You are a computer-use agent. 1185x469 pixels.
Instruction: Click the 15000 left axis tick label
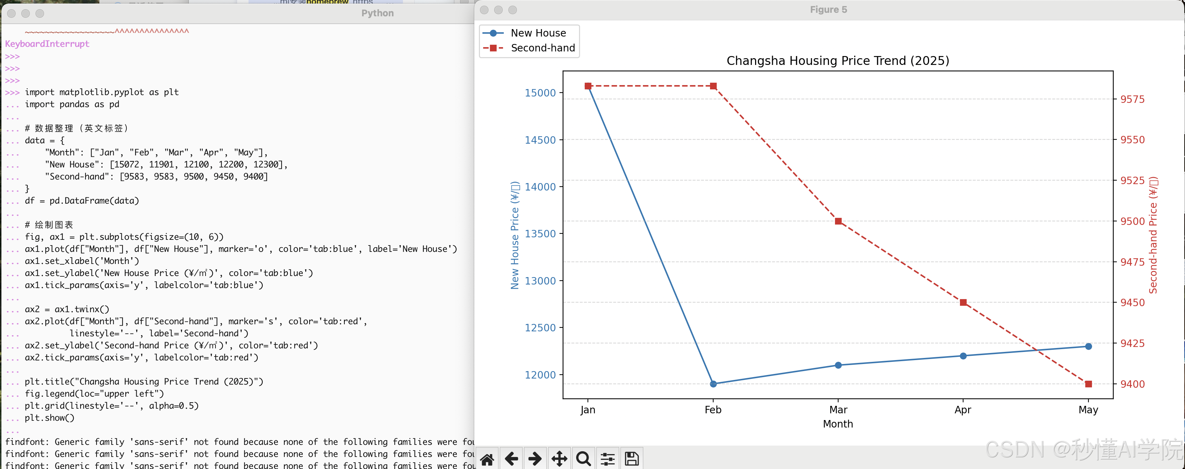[x=540, y=93]
